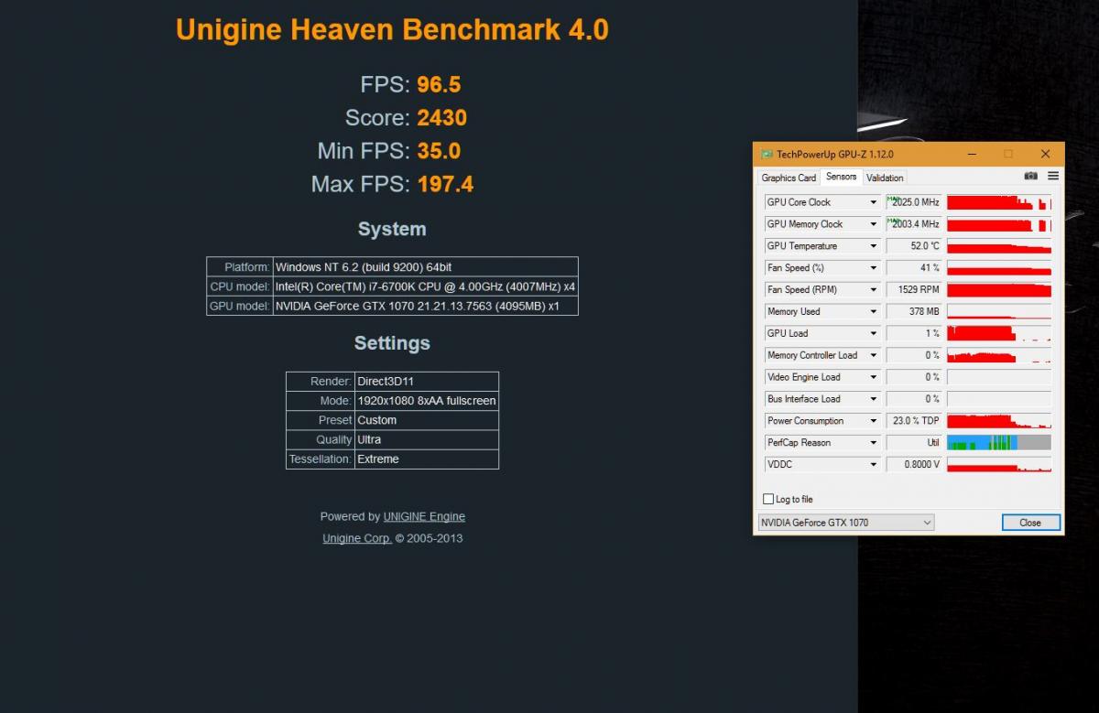1099x713 pixels.
Task: Click the 41 % fan speed value
Action: pyautogui.click(x=914, y=268)
